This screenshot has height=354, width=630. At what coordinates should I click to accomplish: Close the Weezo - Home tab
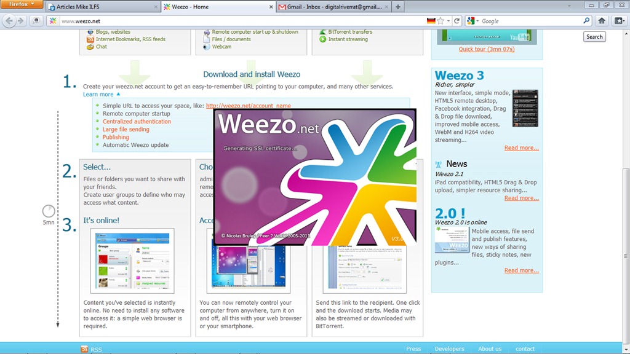[x=271, y=7]
